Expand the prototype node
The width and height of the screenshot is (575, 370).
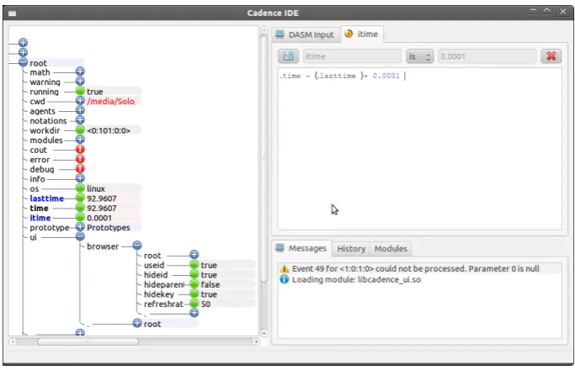click(x=80, y=227)
